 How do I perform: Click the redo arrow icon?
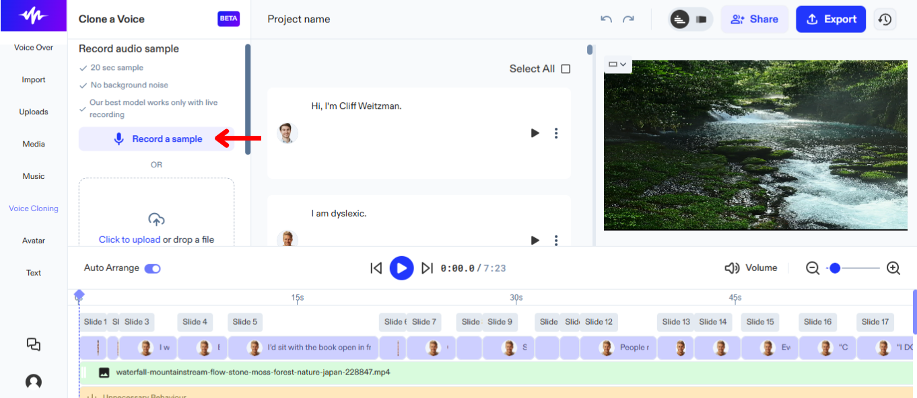[x=628, y=19]
